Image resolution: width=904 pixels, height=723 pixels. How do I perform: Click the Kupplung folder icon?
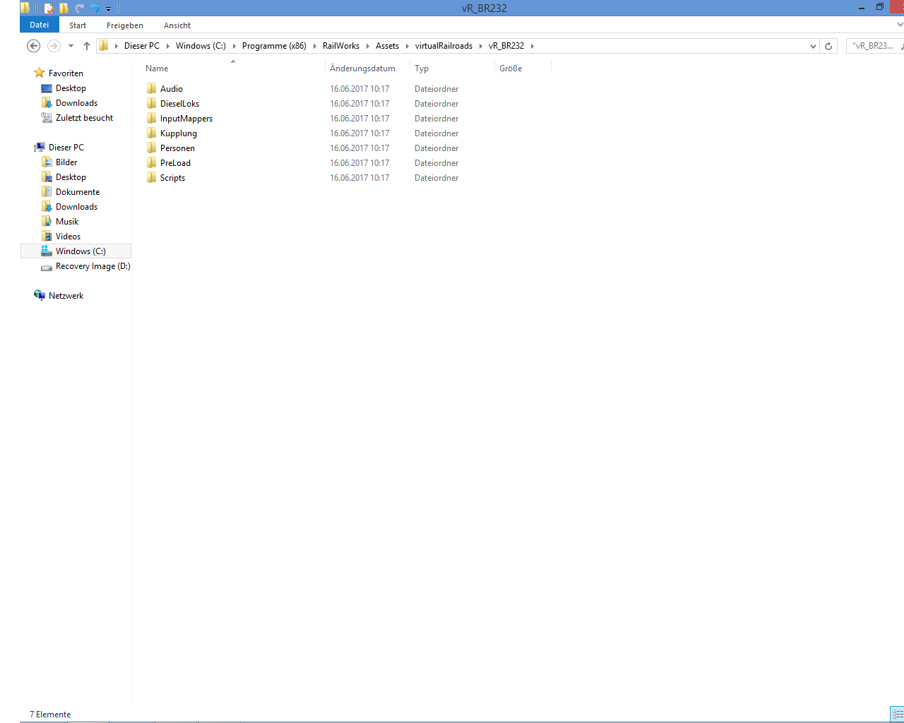pyautogui.click(x=152, y=133)
